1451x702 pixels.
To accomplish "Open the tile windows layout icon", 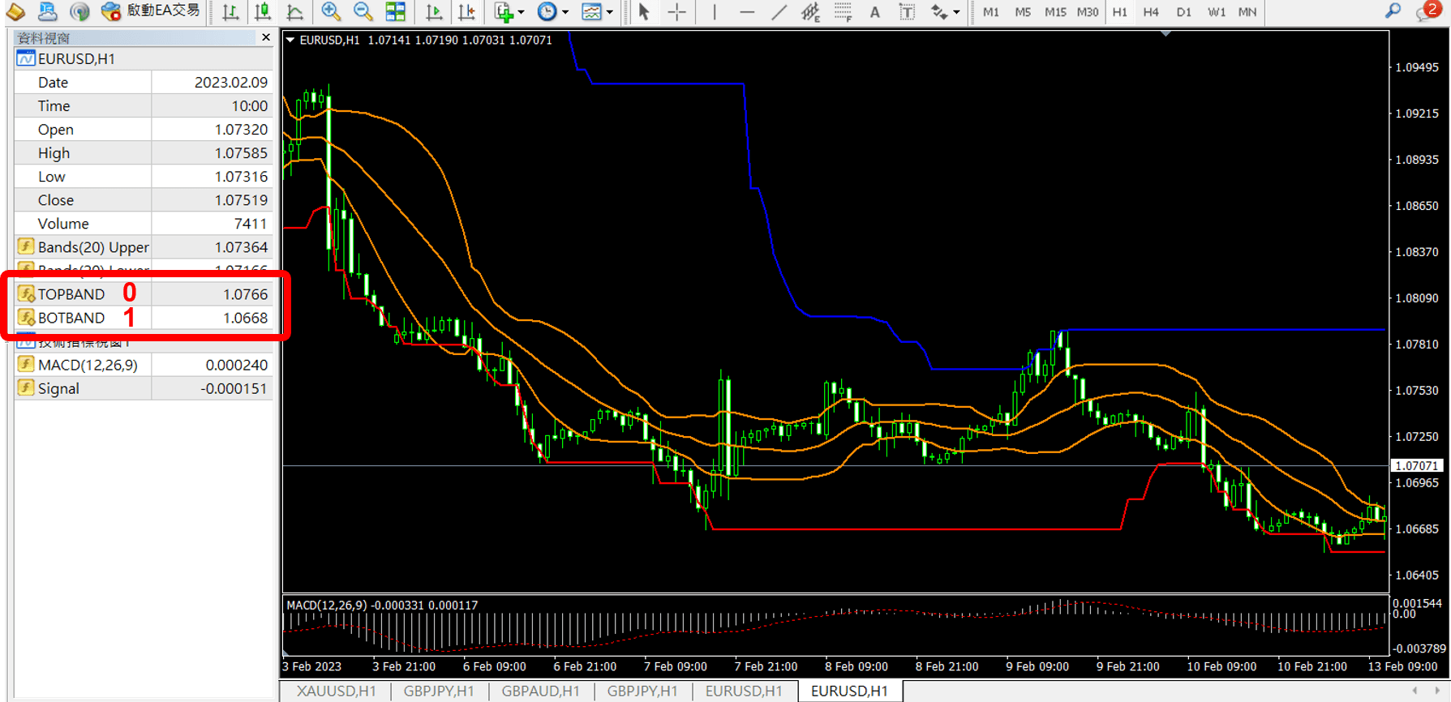I will (x=396, y=12).
